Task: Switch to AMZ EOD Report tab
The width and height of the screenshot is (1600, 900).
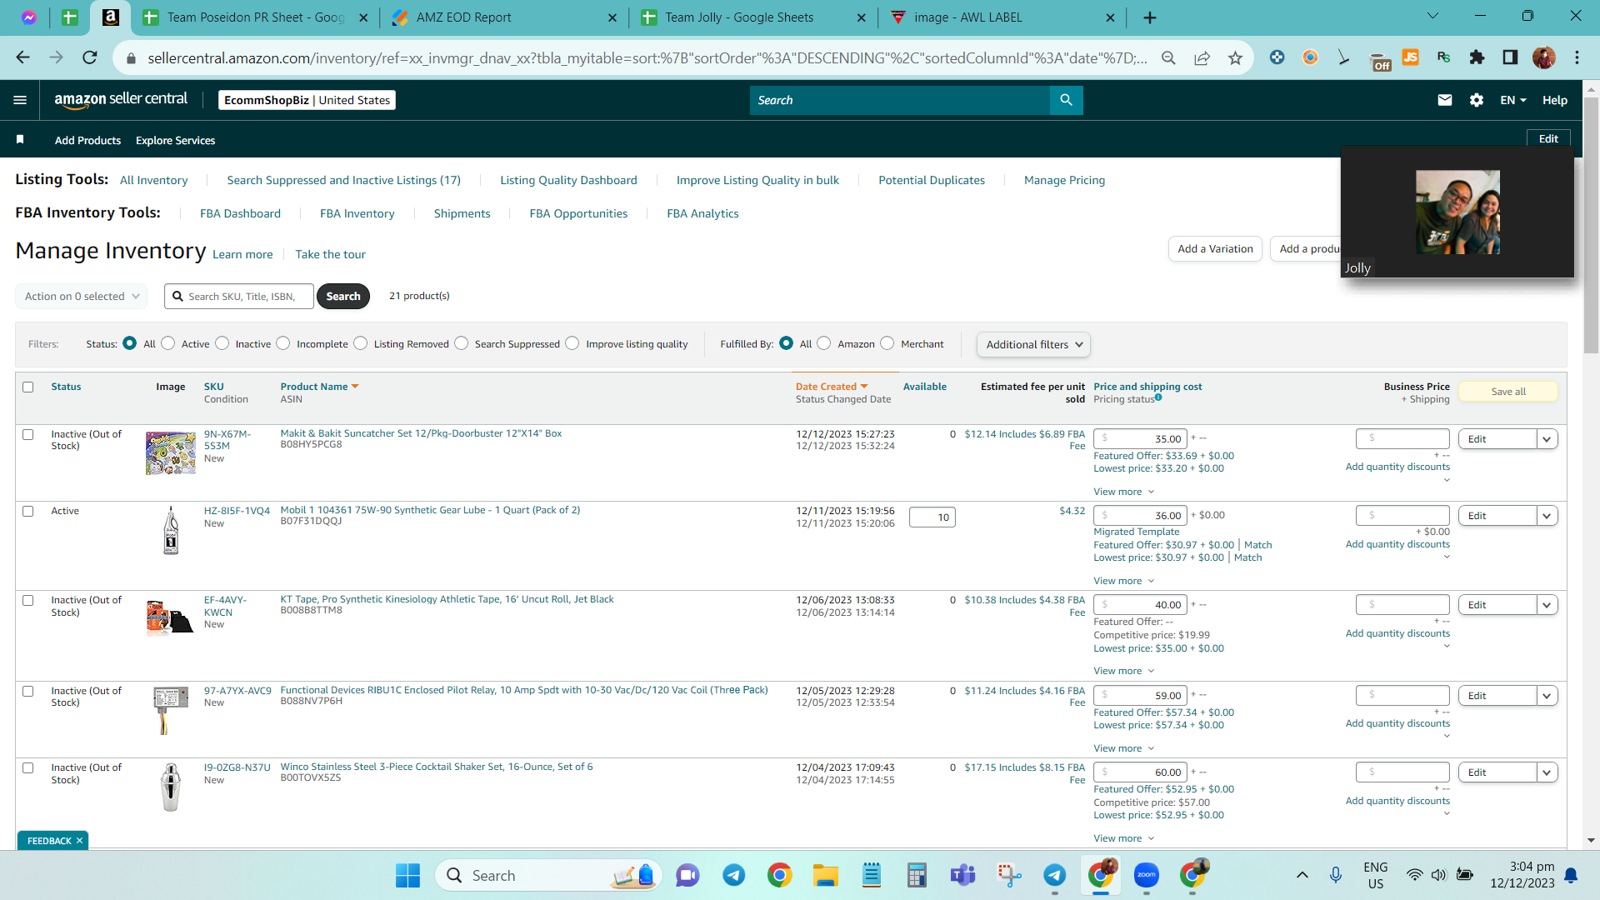Action: click(504, 17)
